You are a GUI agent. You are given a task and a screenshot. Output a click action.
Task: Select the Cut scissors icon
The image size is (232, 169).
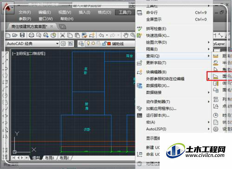pos(63,35)
